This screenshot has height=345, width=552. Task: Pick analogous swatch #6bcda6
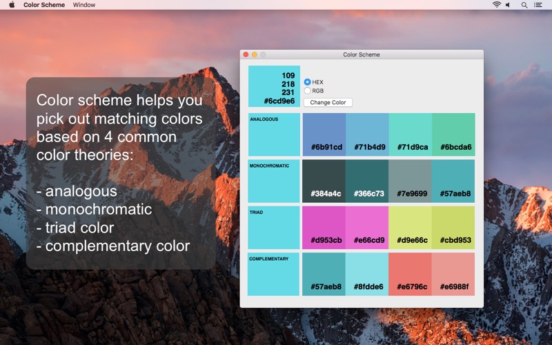453,135
